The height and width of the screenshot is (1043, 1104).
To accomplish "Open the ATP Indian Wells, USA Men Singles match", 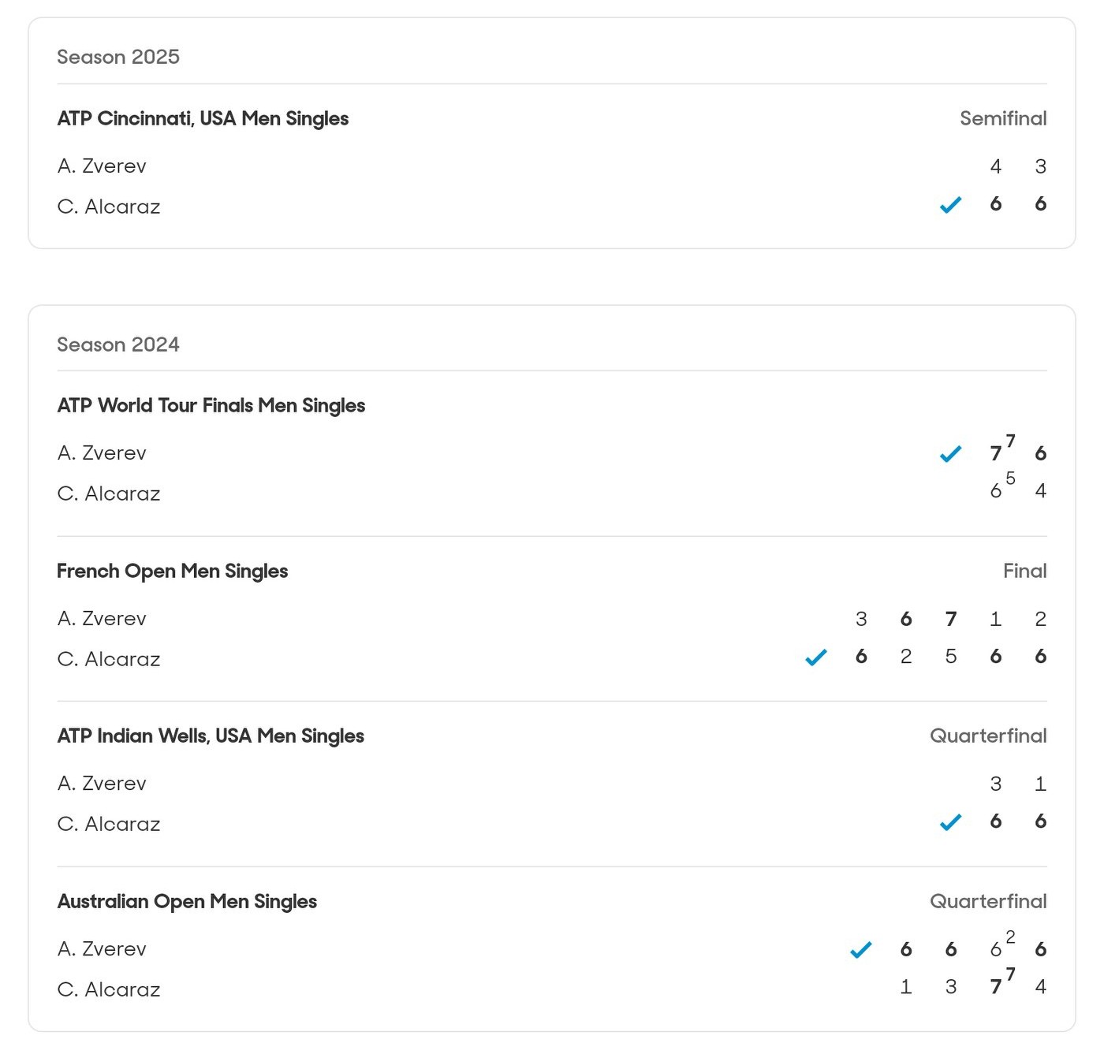I will coord(210,736).
